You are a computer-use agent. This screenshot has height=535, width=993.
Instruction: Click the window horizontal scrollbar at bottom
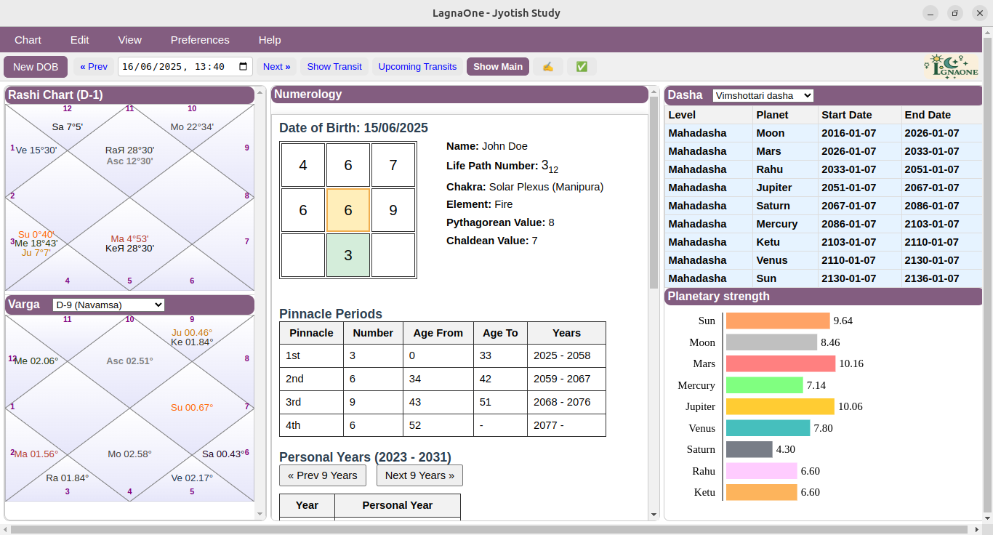tap(489, 529)
